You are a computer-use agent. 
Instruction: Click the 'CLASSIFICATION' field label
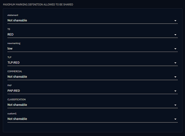(17, 100)
